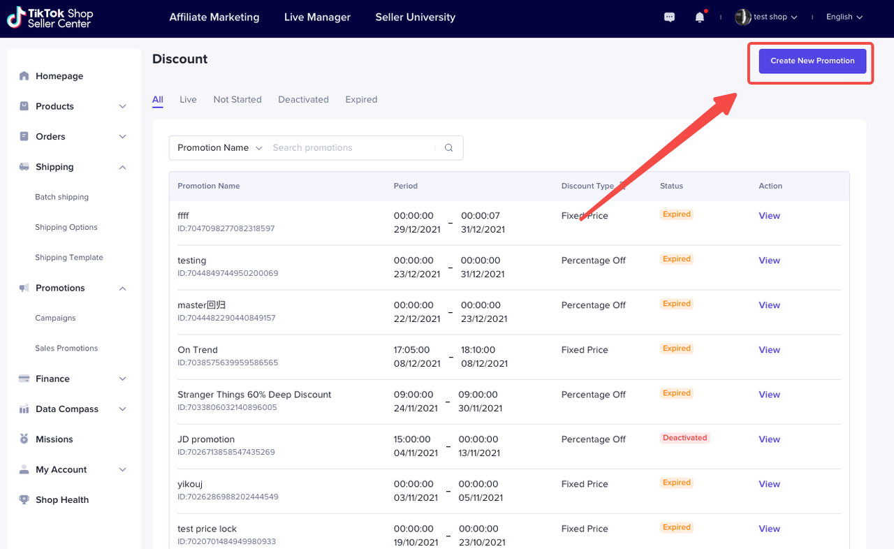This screenshot has width=894, height=549.
Task: Open the notifications bell
Action: [x=700, y=17]
